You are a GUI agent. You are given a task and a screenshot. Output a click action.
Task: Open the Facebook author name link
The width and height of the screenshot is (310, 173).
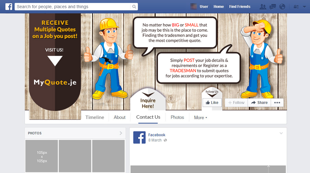coord(157,135)
